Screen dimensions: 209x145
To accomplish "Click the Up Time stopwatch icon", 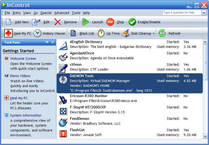I will pos(101,33).
